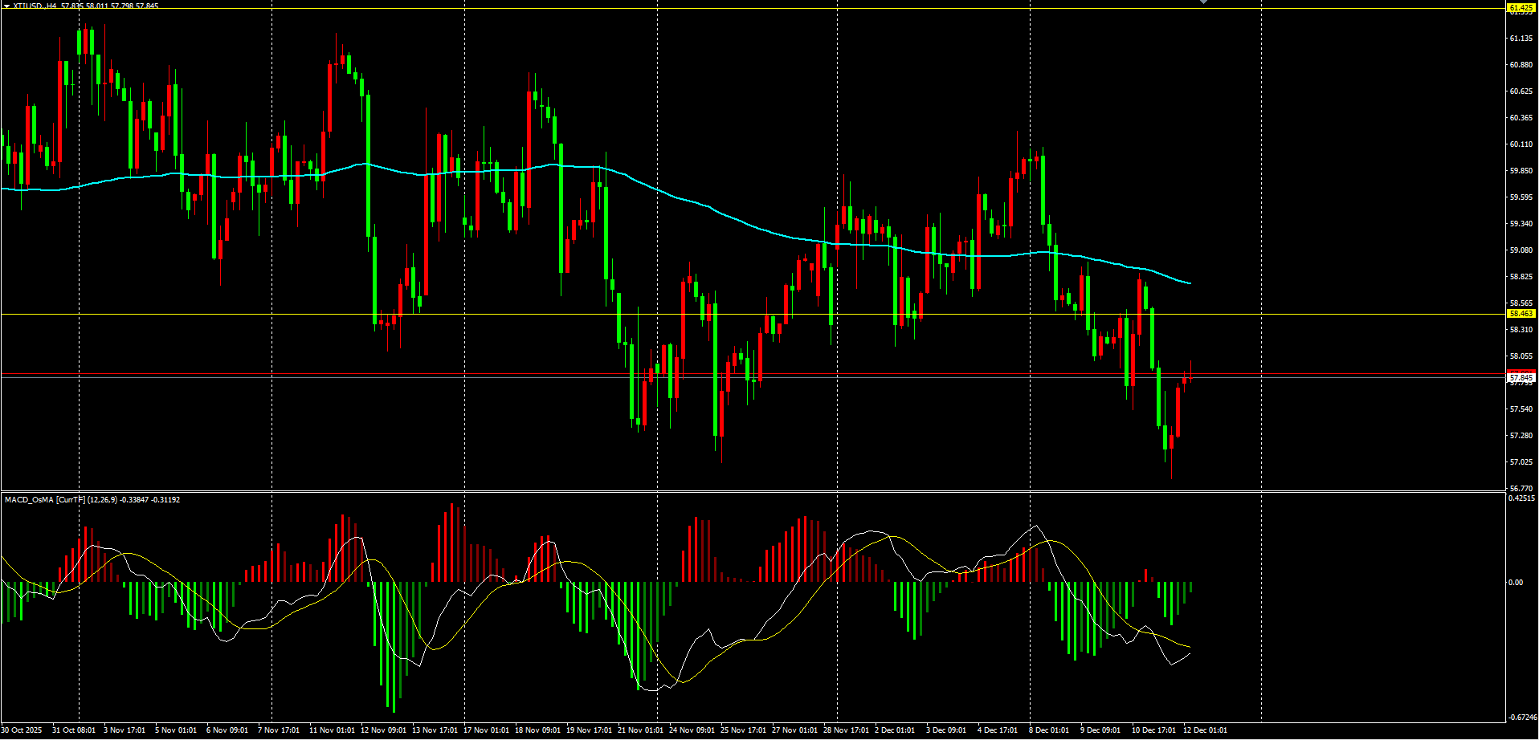Open the XTIUSD,H4 chart dropdown arrow
The height and width of the screenshot is (740, 1539).
click(6, 6)
